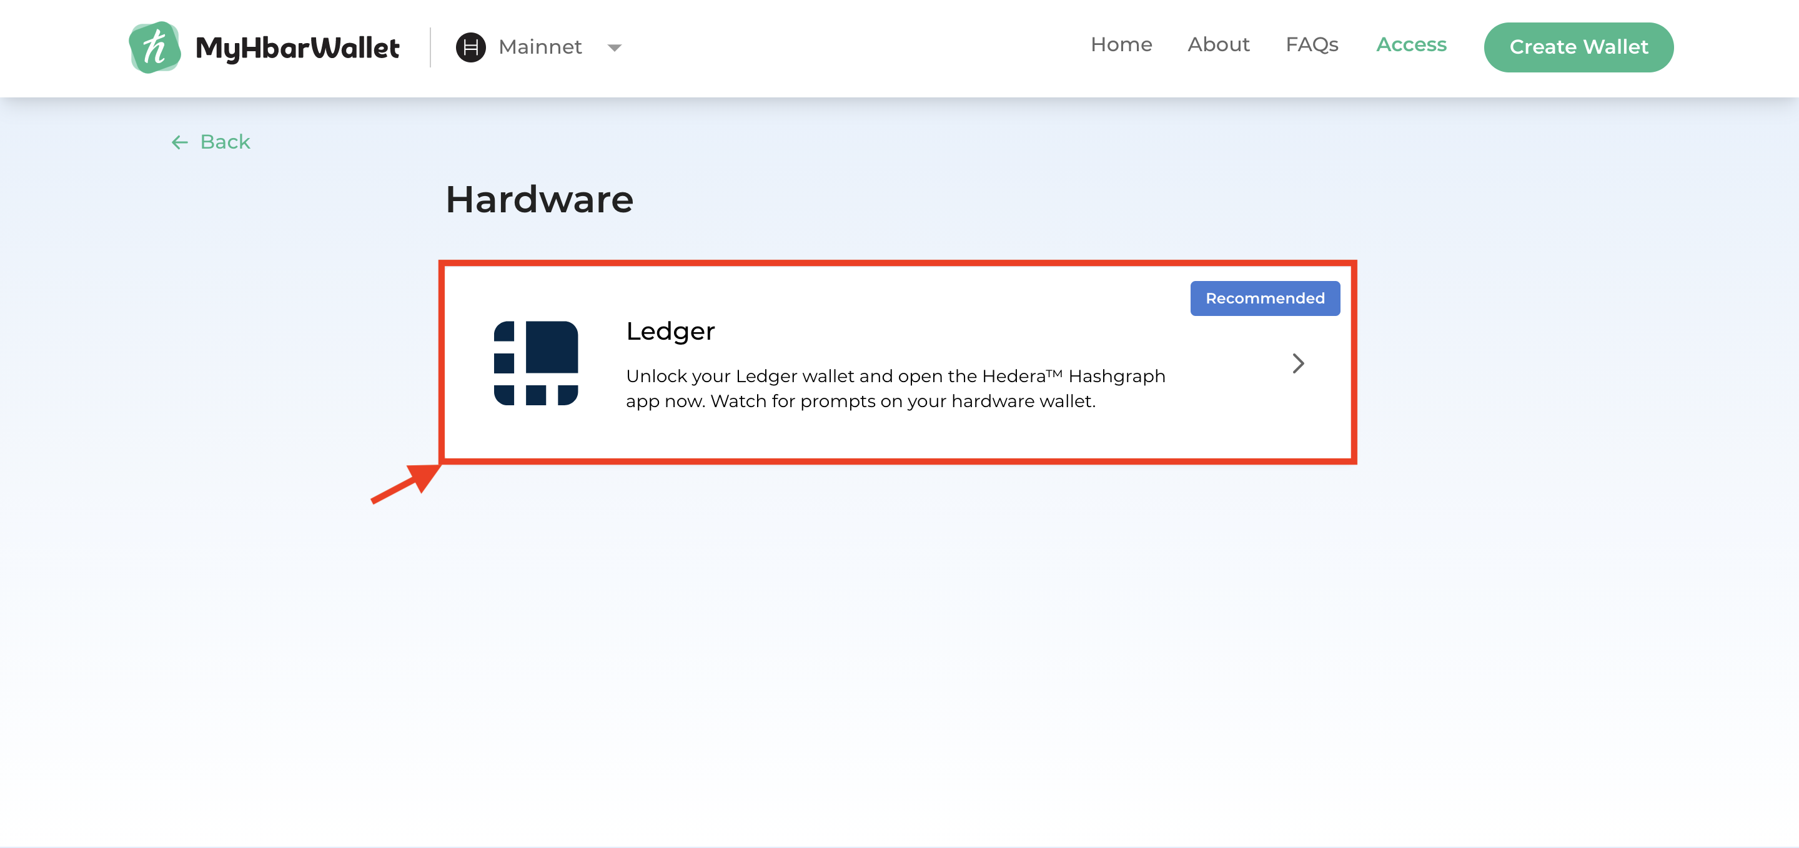Click the Recommended badge
Screen dimensions: 1799x848
pyautogui.click(x=1264, y=298)
